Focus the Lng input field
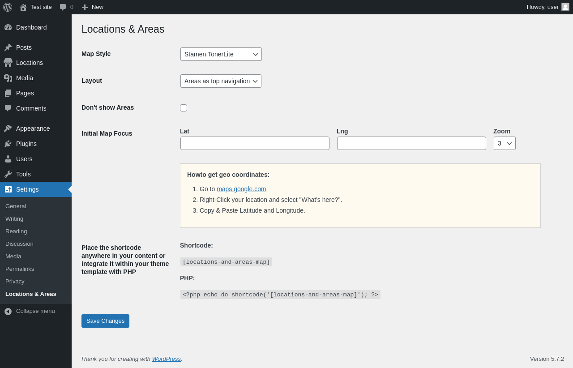Viewport: 573px width, 368px height. point(411,143)
